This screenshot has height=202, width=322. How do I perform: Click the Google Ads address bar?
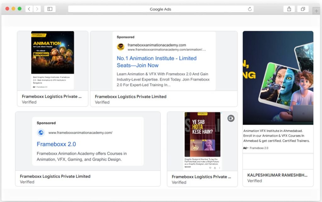coord(161,9)
